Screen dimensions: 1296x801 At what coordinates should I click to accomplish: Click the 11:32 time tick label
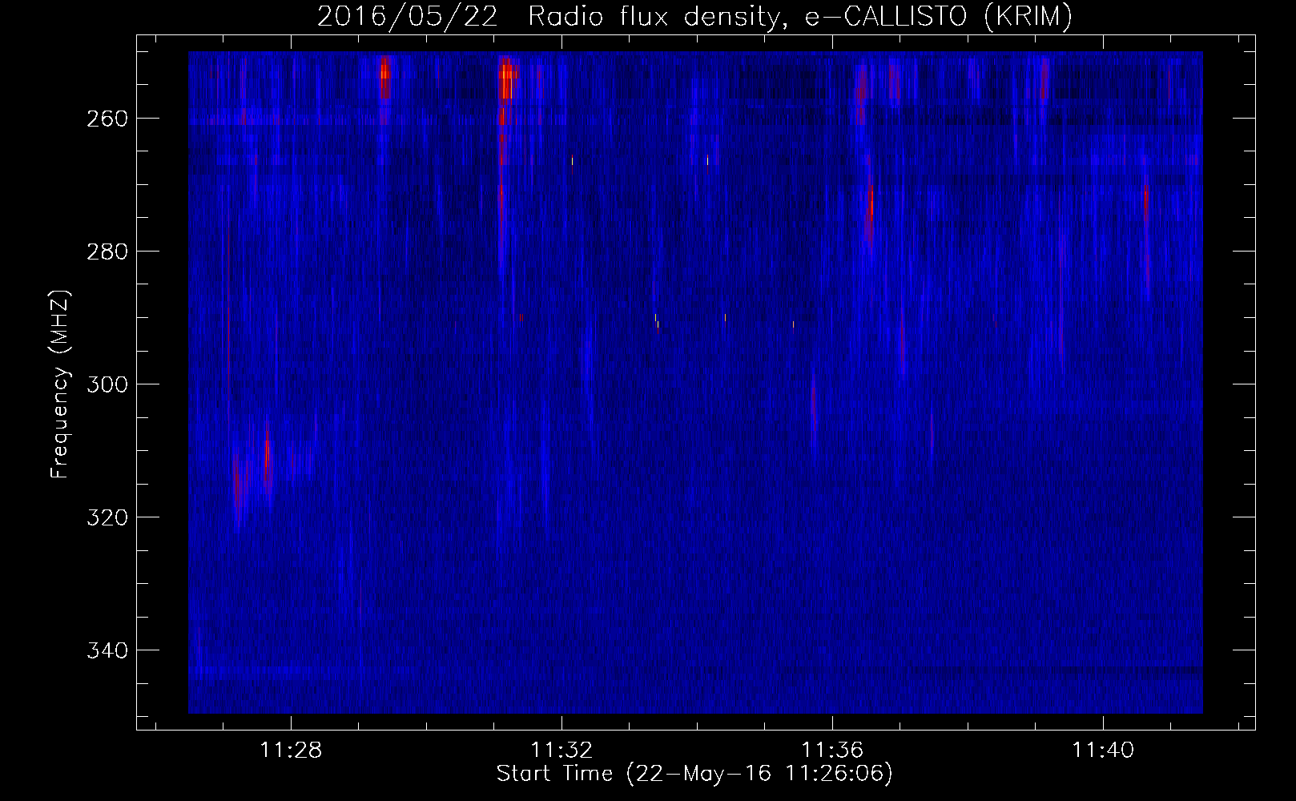tap(562, 751)
